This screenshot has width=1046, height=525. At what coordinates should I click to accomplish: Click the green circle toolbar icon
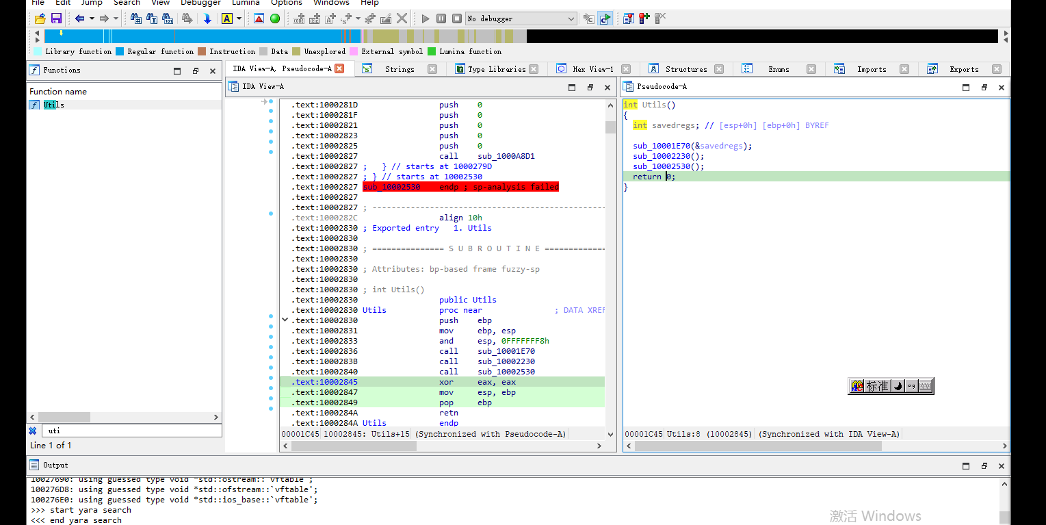275,18
